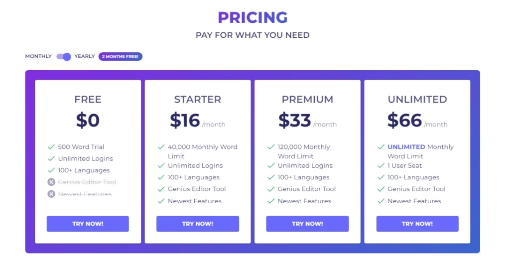Click the STARTER plan heading
This screenshot has height=271, width=510.
pos(198,99)
